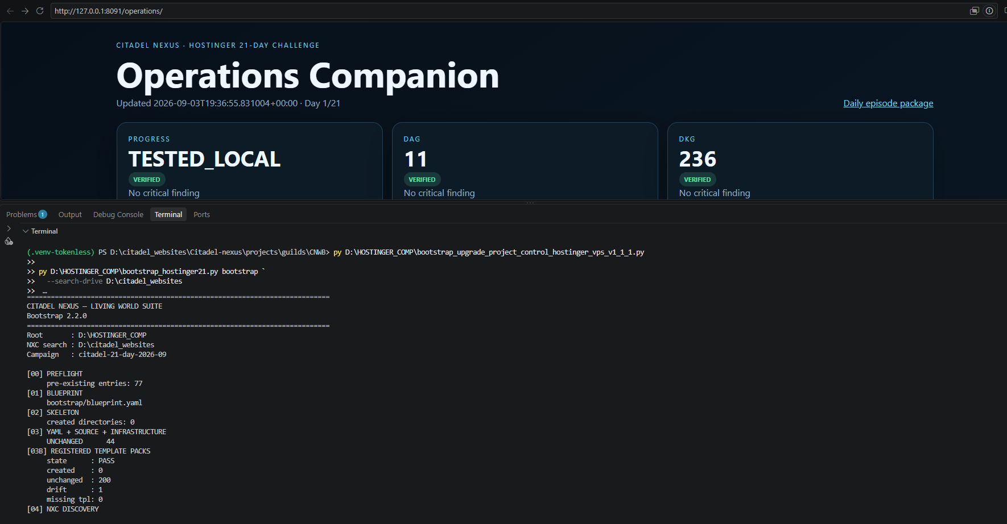Click the [02] SKELETON terminal line
1007x524 pixels.
53,413
